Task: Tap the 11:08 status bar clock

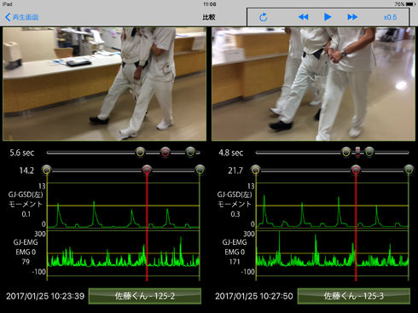Action: 210,4
